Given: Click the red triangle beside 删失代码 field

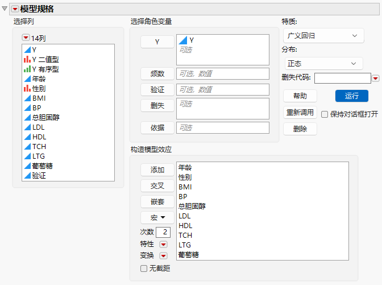Looking at the screenshot, I should (375, 79).
